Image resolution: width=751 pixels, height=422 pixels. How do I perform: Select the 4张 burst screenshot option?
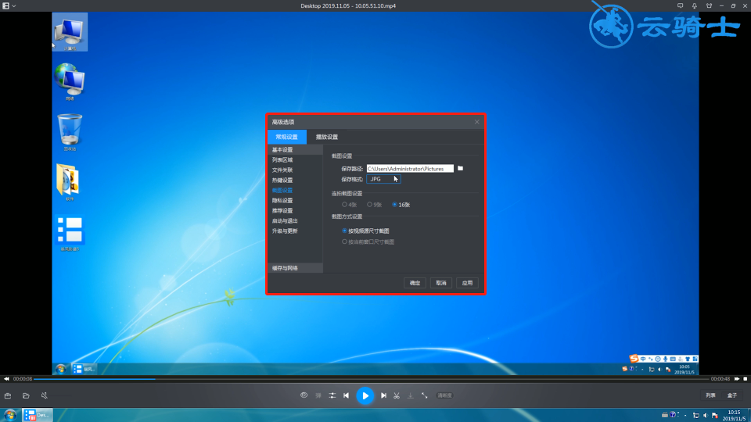click(349, 205)
